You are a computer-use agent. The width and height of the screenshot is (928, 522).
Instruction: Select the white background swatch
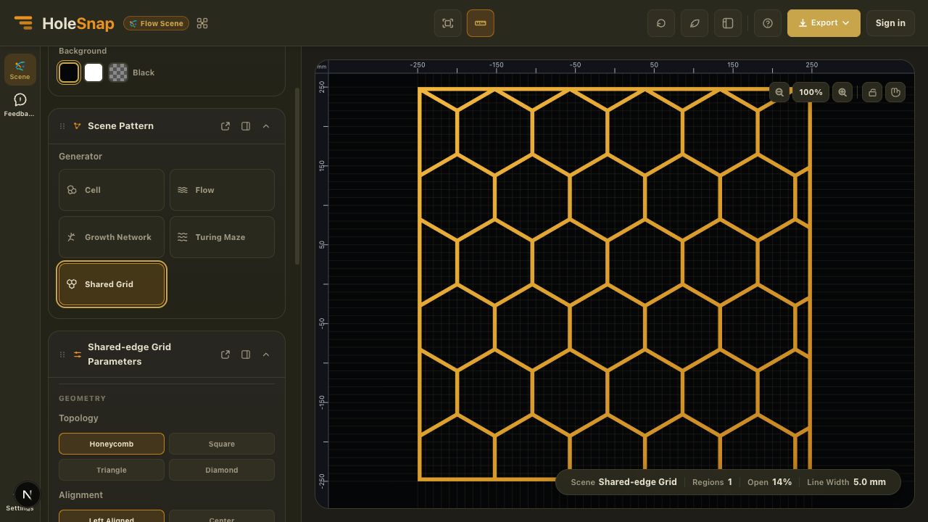pos(94,72)
